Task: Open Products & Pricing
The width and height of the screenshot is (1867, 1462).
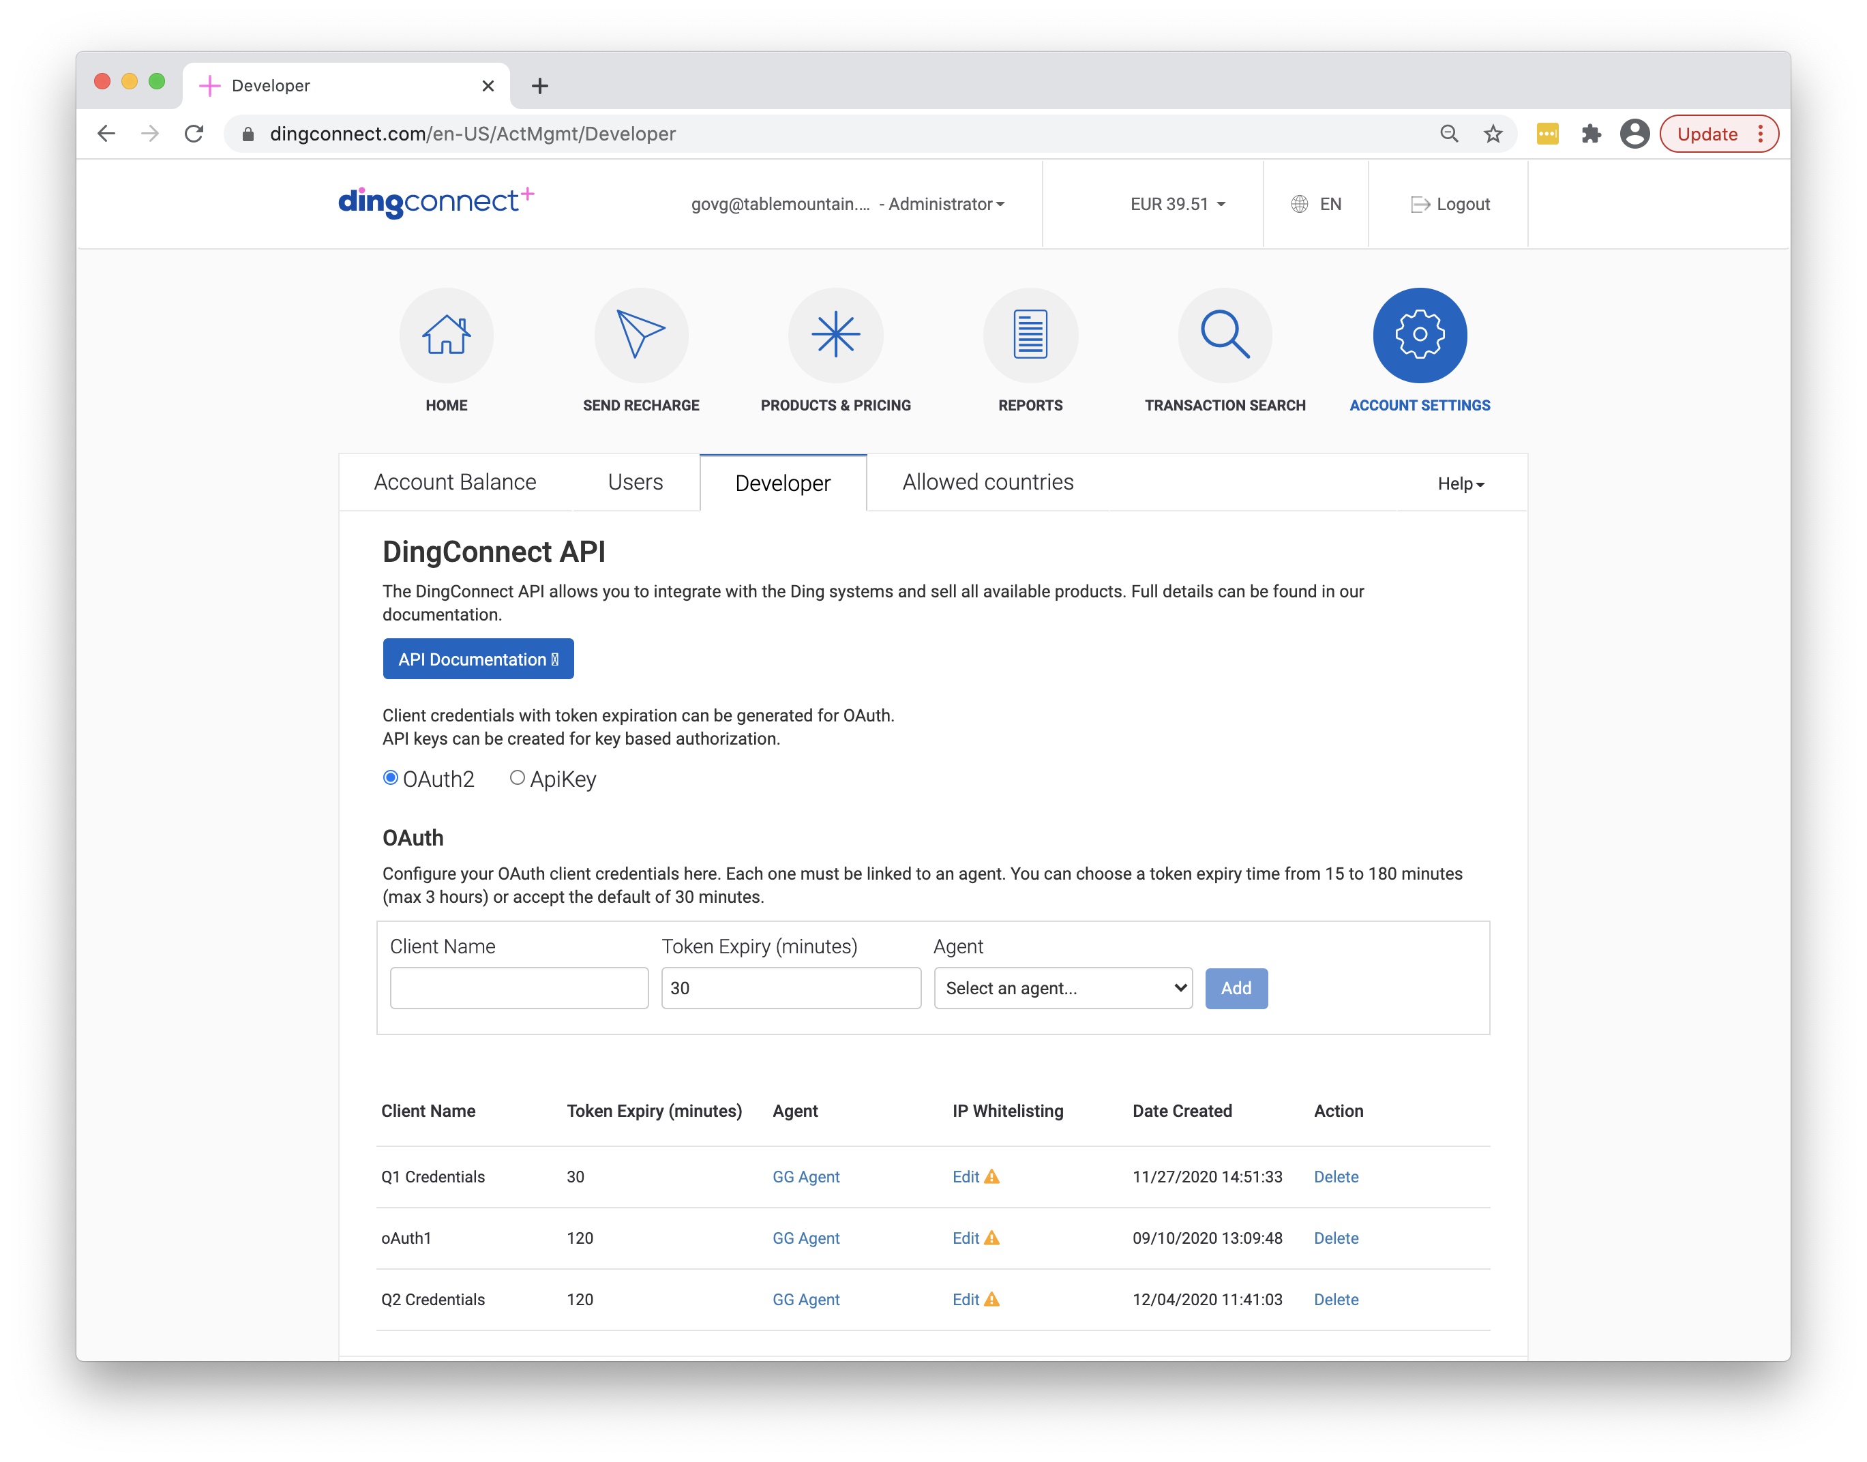Action: (x=835, y=335)
